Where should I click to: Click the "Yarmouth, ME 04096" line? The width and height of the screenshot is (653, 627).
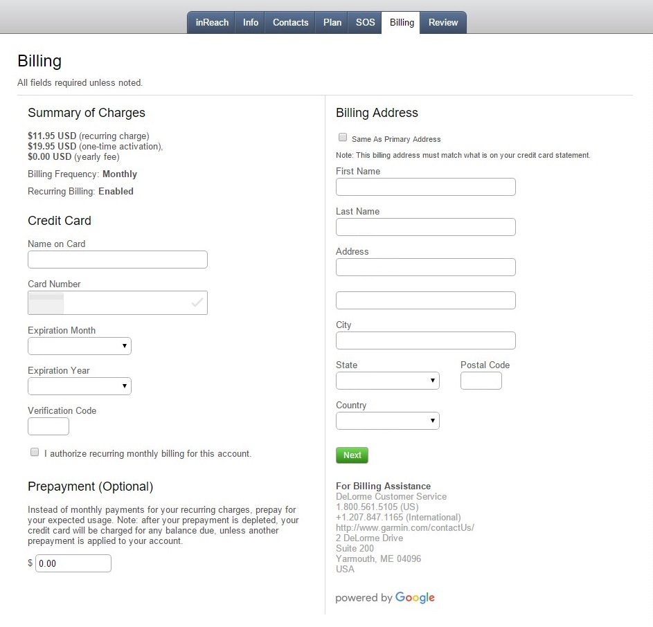click(x=379, y=558)
